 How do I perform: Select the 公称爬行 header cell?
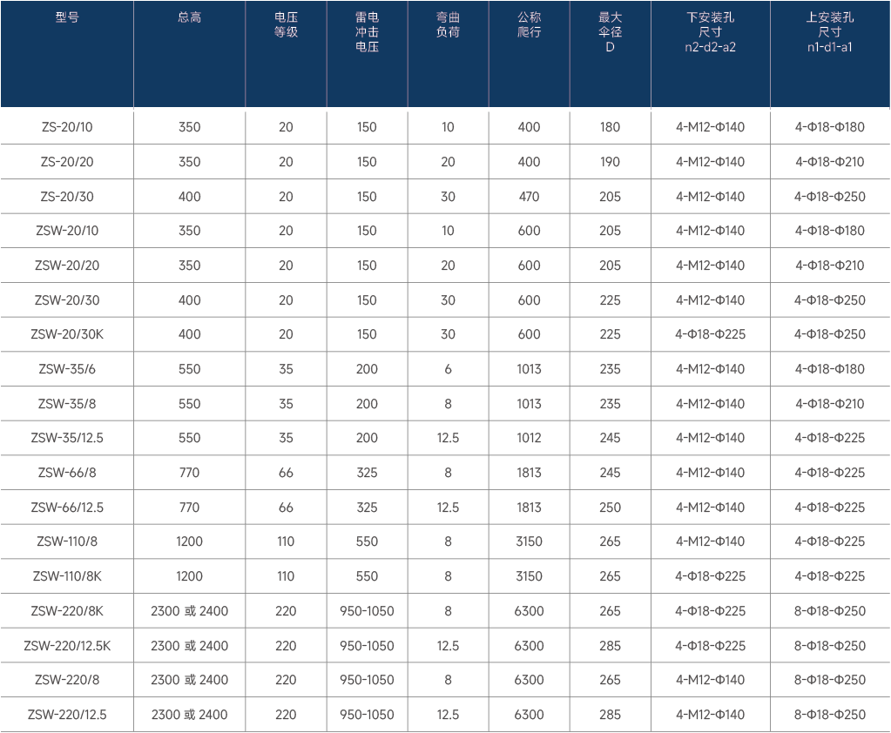[529, 24]
